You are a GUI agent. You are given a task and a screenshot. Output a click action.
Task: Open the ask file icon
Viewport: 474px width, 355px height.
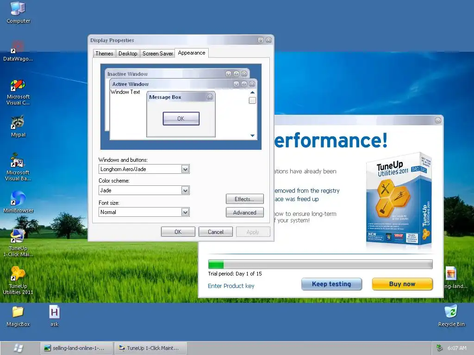point(55,316)
